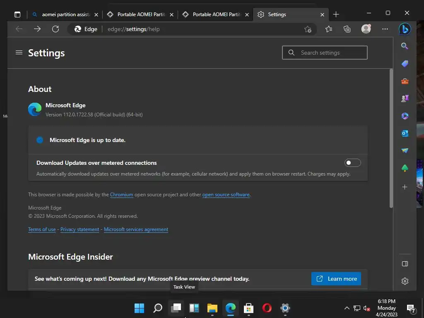
Task: Open Tools briefcase icon in sidebar
Action: (405, 81)
